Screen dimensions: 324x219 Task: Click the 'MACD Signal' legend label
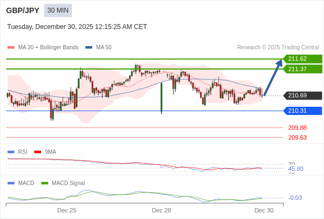[x=69, y=183]
